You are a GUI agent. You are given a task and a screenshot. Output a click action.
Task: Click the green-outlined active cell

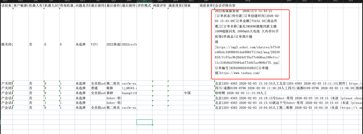[144, 122]
